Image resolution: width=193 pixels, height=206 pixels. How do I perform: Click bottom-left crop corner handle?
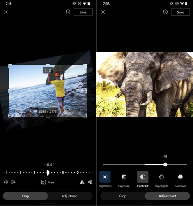click(x=10, y=116)
